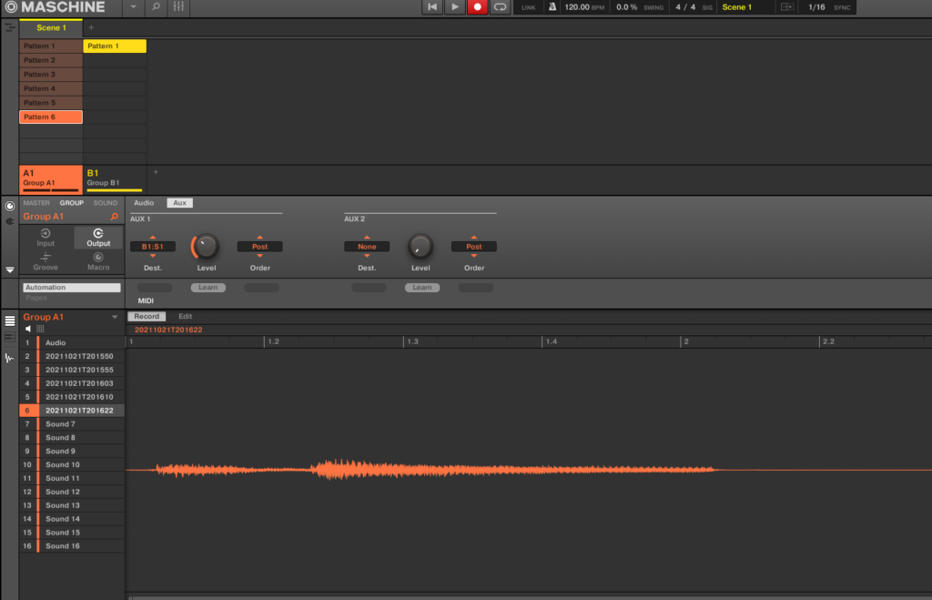Toggle the loop button in transport
The height and width of the screenshot is (600, 932).
[x=500, y=7]
